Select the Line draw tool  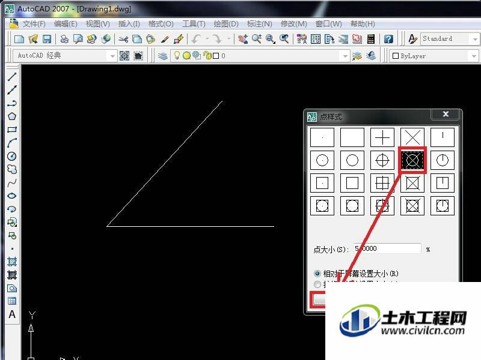tap(11, 77)
